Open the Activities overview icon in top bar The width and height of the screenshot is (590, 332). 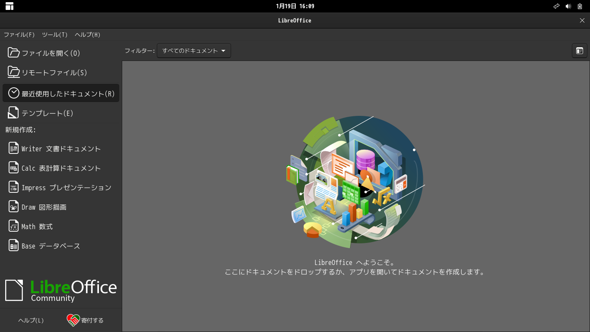(10, 6)
